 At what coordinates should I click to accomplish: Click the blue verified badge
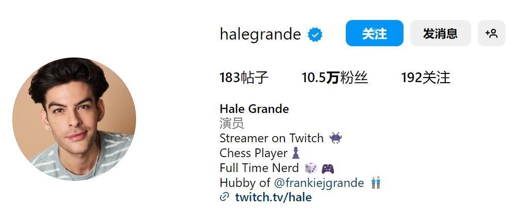pyautogui.click(x=315, y=34)
